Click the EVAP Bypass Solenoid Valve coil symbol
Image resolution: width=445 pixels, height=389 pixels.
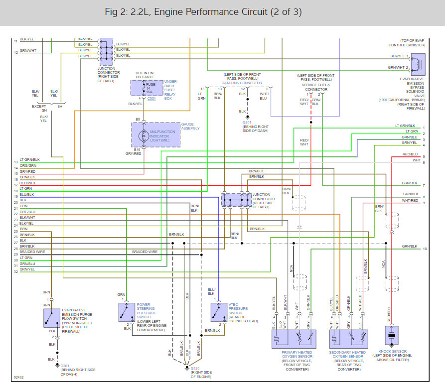tap(418, 64)
